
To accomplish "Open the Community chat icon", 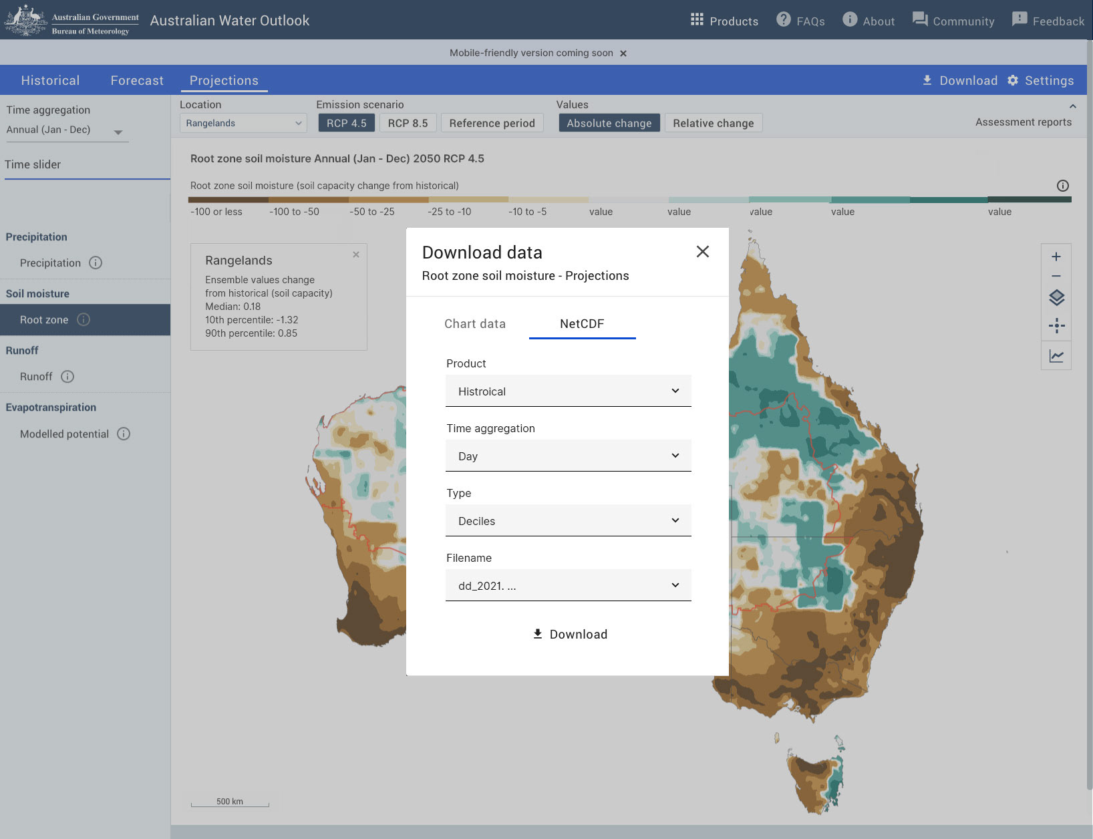I will [x=920, y=19].
